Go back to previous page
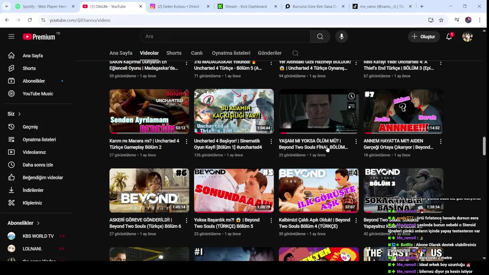 pos(7,20)
